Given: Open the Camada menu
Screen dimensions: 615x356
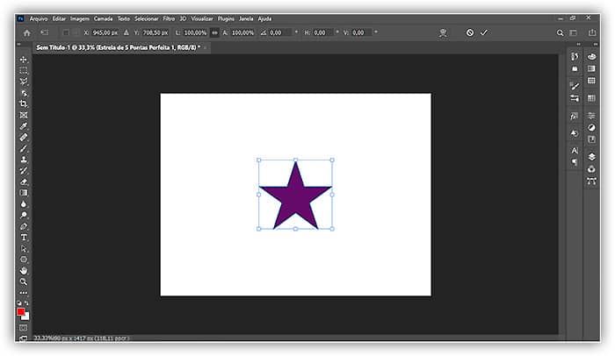Looking at the screenshot, I should [x=104, y=18].
